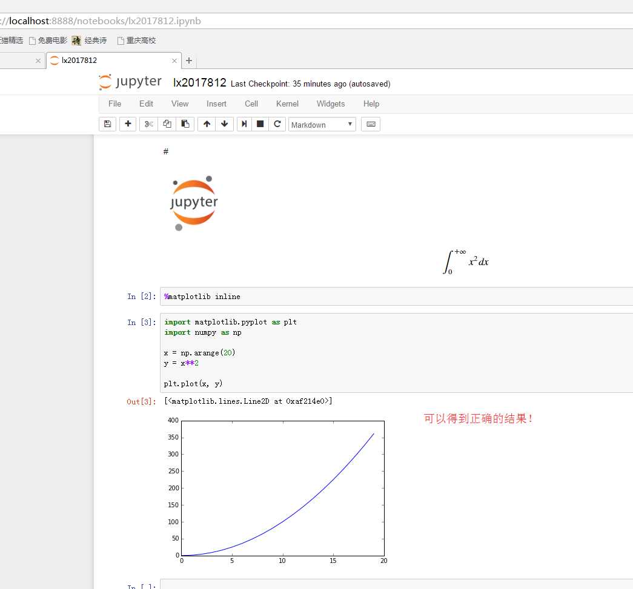Viewport: 633px width, 589px height.
Task: Open the Markdown cell type dropdown
Action: pyautogui.click(x=322, y=125)
